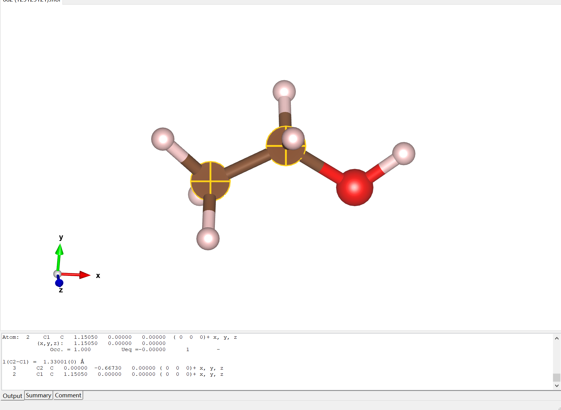Pick the hydroxyl hydrogen right of oxygen
The image size is (561, 410).
tap(403, 154)
